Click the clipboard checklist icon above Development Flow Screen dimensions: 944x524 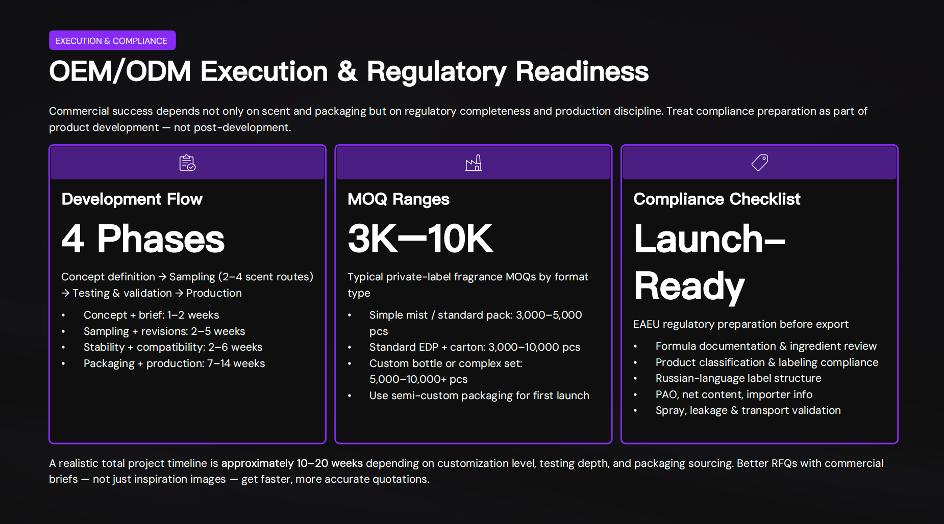click(x=187, y=162)
